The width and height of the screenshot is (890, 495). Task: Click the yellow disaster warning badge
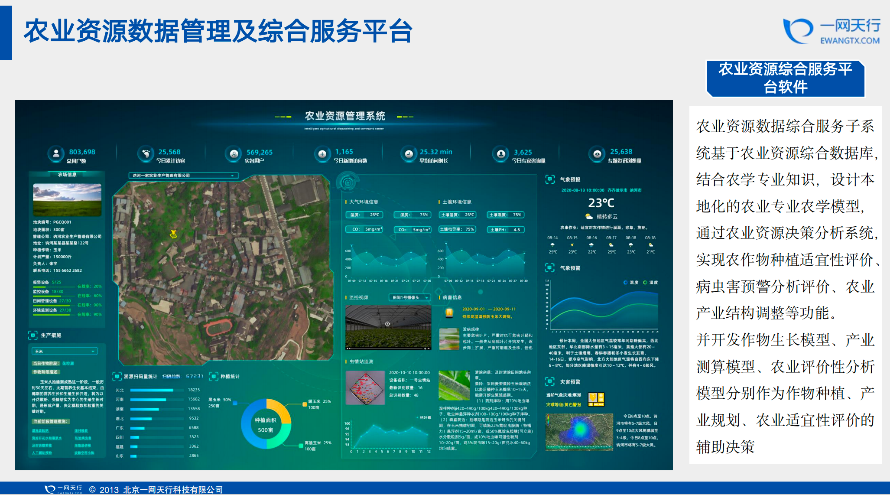click(x=596, y=399)
